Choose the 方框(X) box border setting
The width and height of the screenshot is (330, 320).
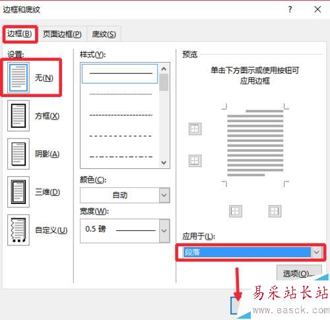coord(18,115)
